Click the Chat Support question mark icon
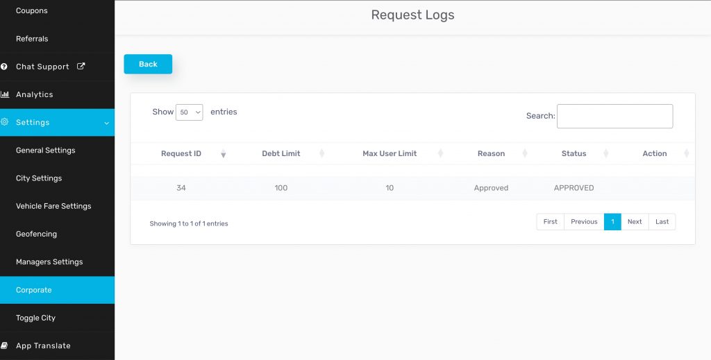Viewport: 711px width, 360px height. [4, 67]
